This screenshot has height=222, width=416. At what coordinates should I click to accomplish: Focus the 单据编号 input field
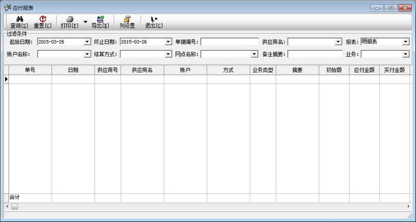point(229,42)
